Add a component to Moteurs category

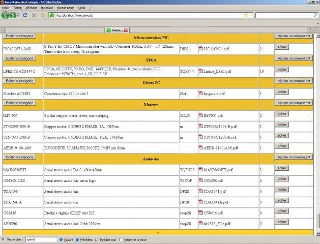click(294, 103)
